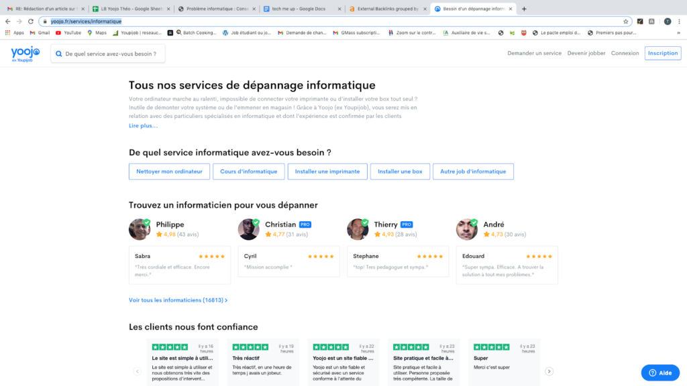
Task: Open the 'Auxiliaire de vie s...' bookmark
Action: point(467,33)
